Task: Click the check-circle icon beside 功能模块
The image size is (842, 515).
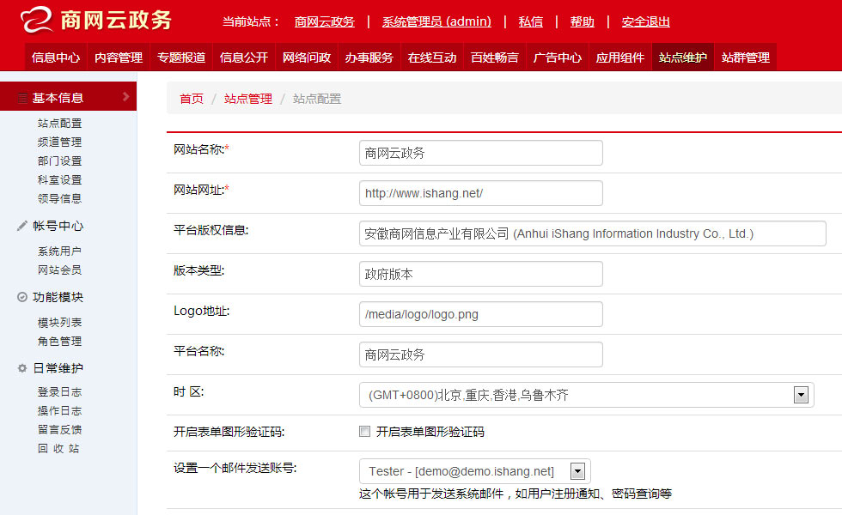Action: [22, 297]
